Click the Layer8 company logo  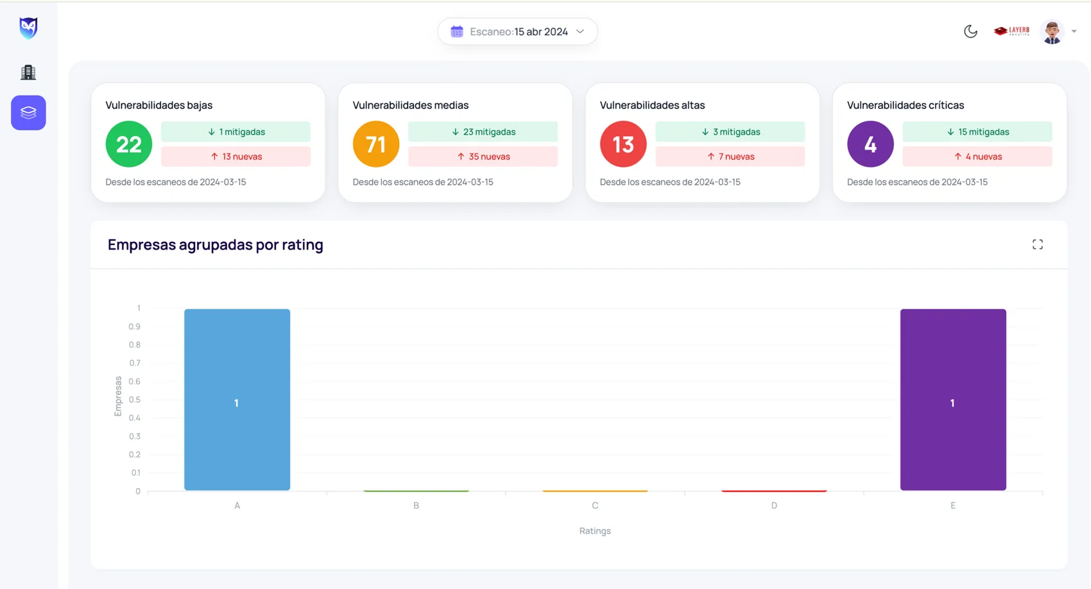coord(1011,31)
